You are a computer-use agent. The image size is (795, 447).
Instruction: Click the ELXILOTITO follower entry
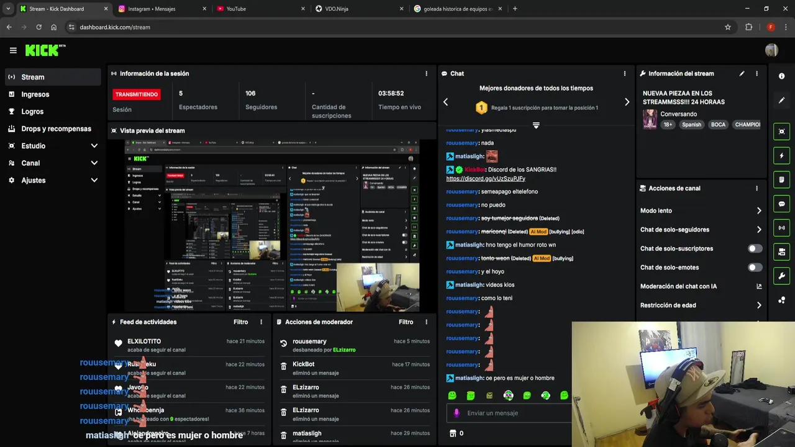pos(189,345)
